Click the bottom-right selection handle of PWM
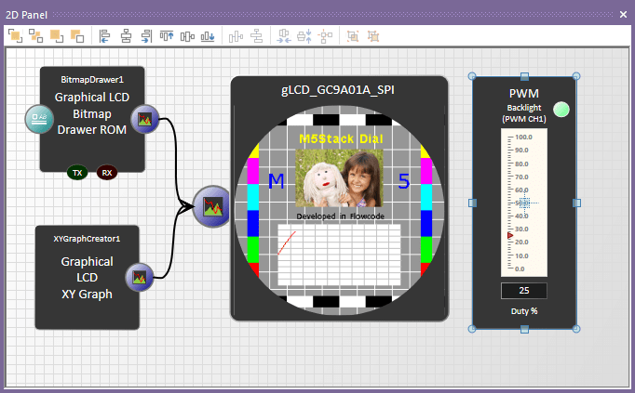This screenshot has height=393, width=635. tap(576, 329)
